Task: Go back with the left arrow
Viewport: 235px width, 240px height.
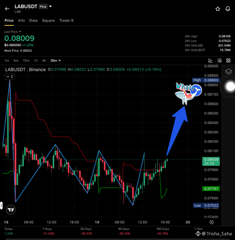Action: [x=7, y=9]
